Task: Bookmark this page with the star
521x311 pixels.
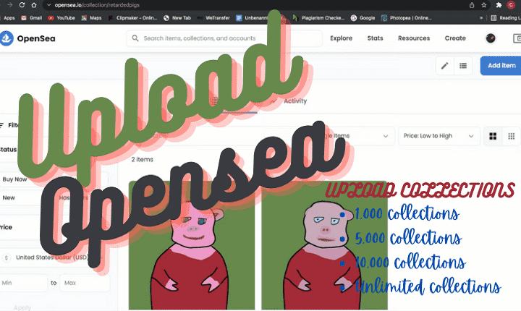Action: pos(484,5)
